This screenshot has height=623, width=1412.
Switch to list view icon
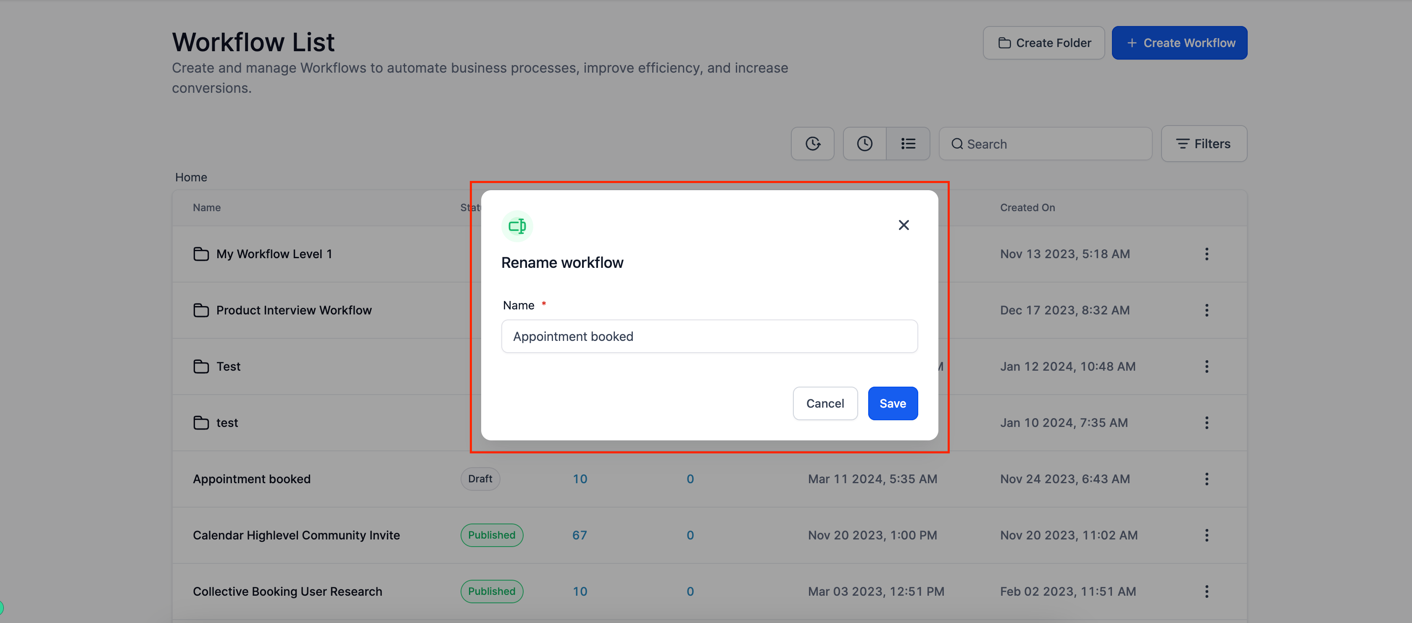pos(908,144)
